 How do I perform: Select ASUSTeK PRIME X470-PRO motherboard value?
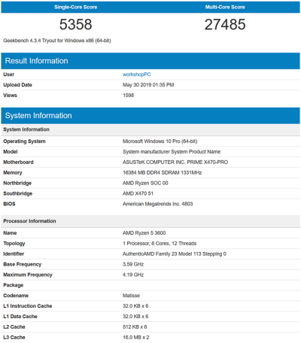175,162
